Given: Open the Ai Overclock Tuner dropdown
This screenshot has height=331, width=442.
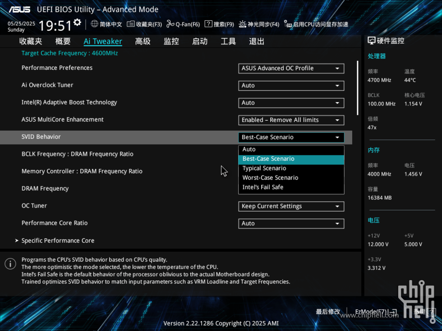Looking at the screenshot, I should point(291,86).
